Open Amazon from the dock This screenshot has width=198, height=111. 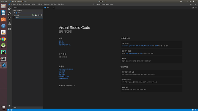pos(3,32)
